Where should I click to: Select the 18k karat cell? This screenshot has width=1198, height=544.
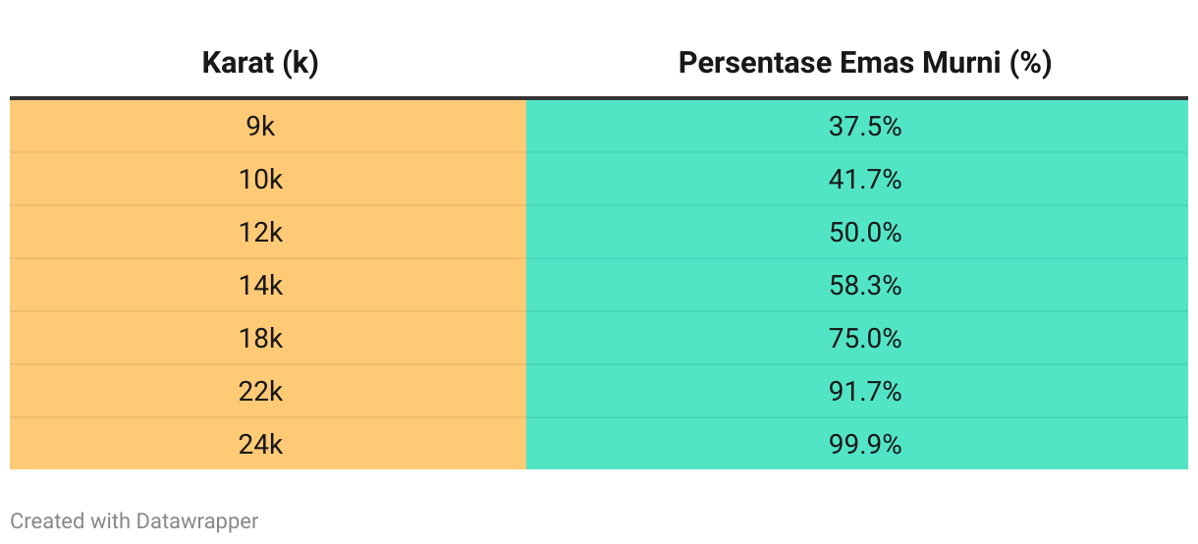(268, 339)
